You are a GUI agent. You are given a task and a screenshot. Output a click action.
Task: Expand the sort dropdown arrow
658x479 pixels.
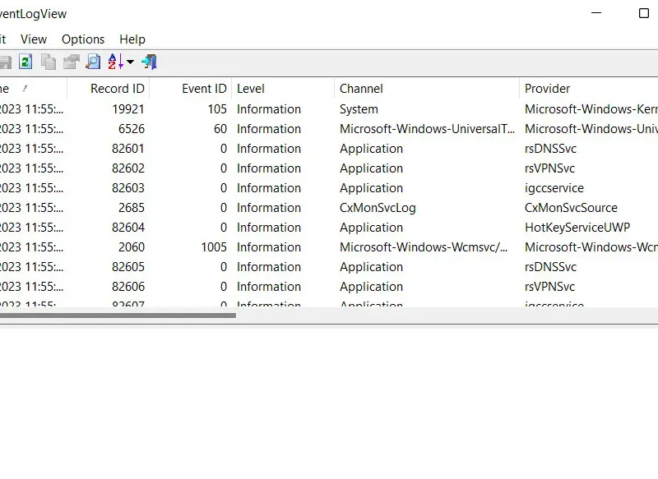click(130, 62)
